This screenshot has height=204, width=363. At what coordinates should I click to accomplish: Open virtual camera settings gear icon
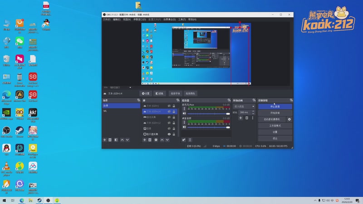(289, 119)
